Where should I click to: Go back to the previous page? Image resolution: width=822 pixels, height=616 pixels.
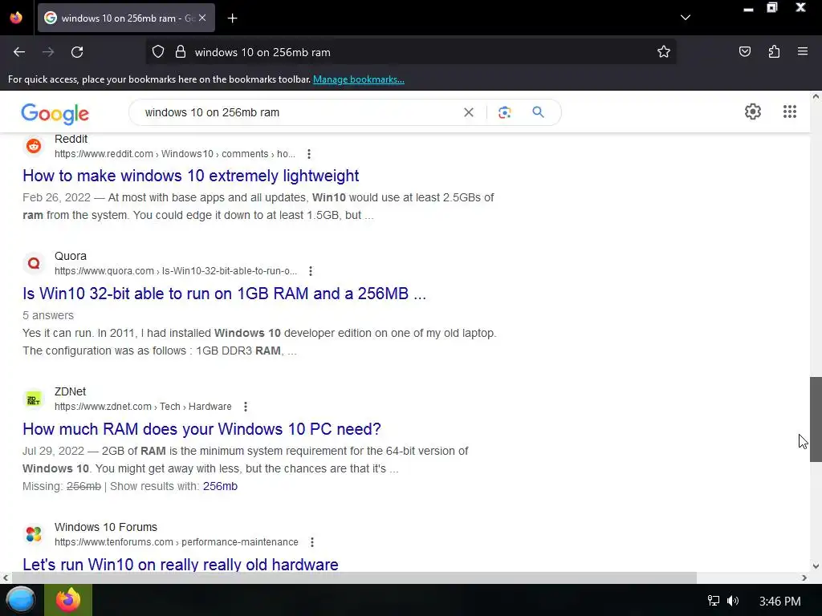pos(19,52)
